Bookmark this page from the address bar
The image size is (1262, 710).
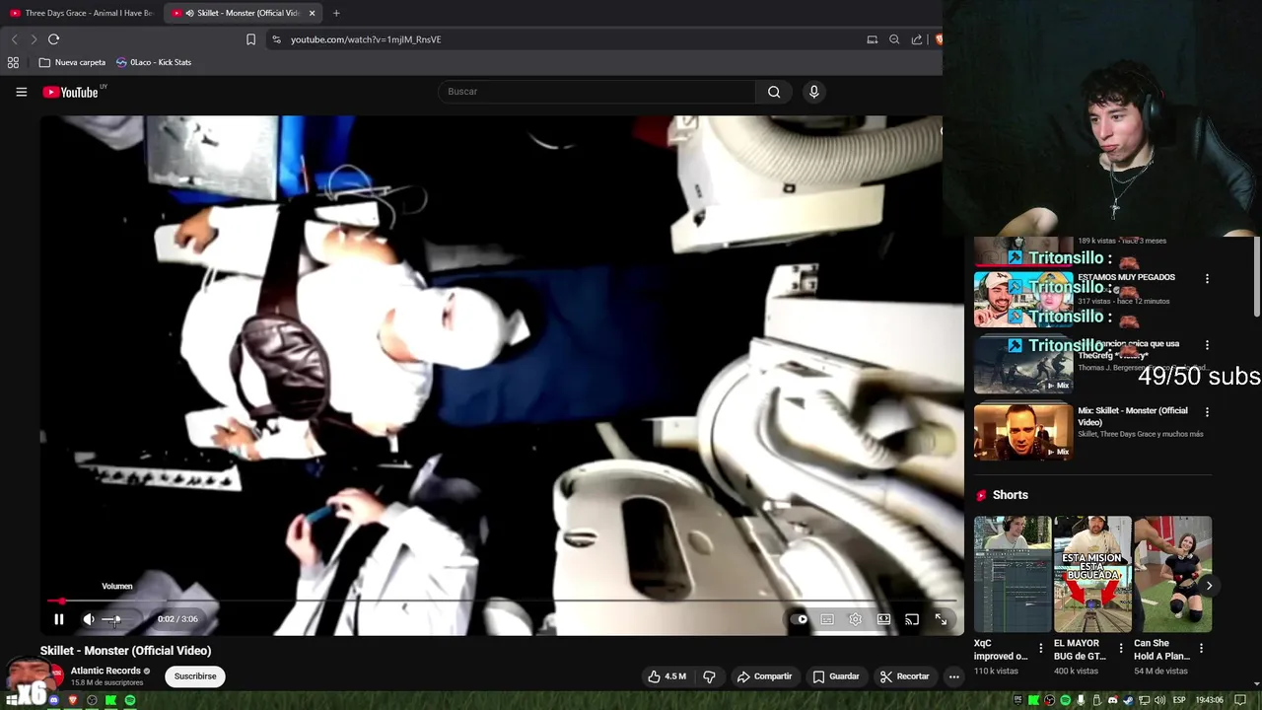(250, 39)
